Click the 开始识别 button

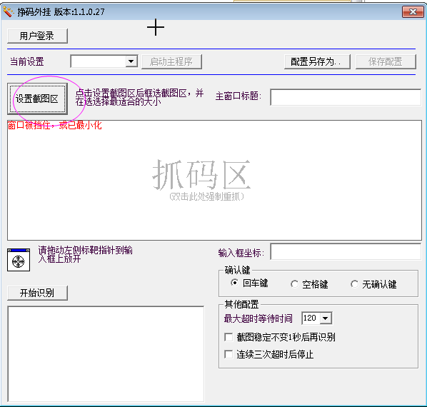point(37,293)
